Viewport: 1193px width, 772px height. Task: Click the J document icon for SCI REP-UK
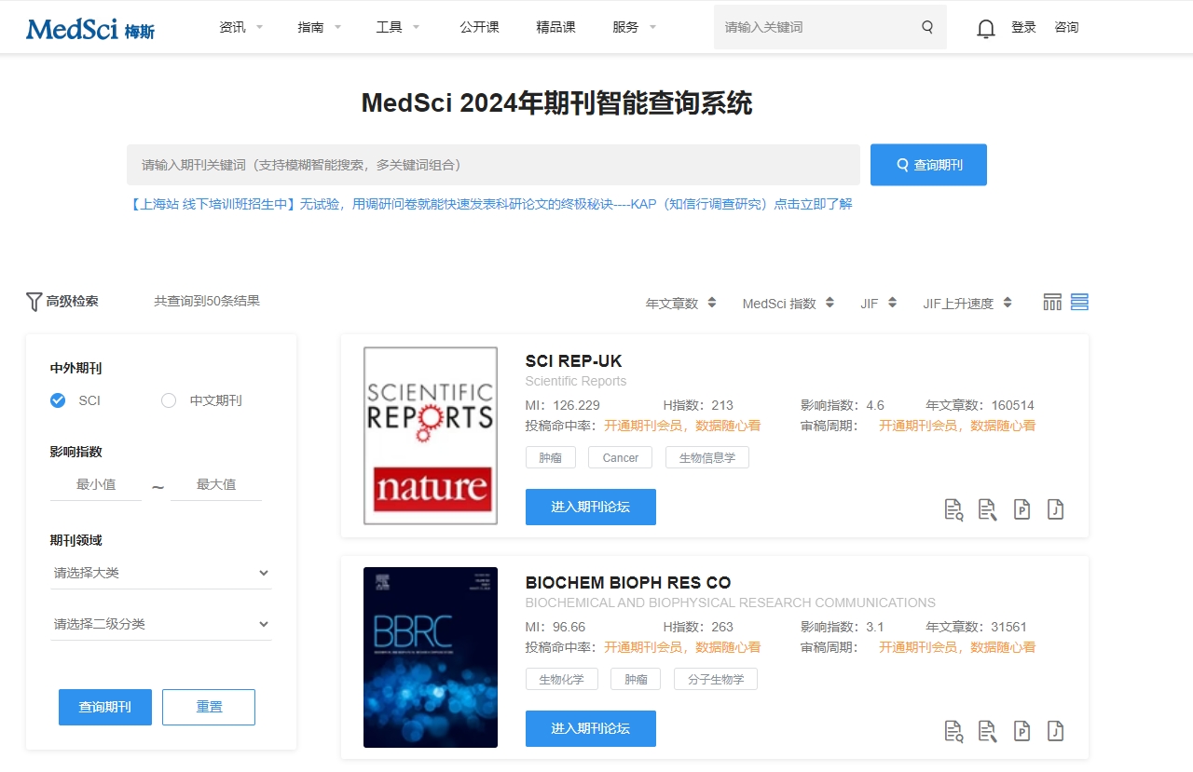(x=1055, y=509)
